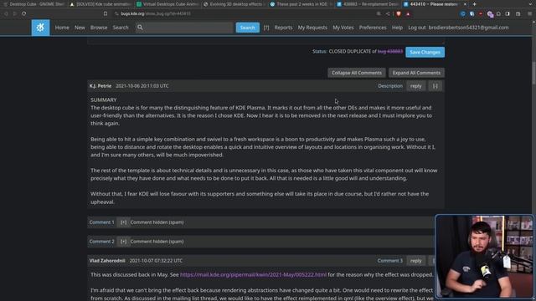Screen dimensions: 536x301
Task: Switch to the 438883 Re-implement Desktop tab
Action: 368,4
